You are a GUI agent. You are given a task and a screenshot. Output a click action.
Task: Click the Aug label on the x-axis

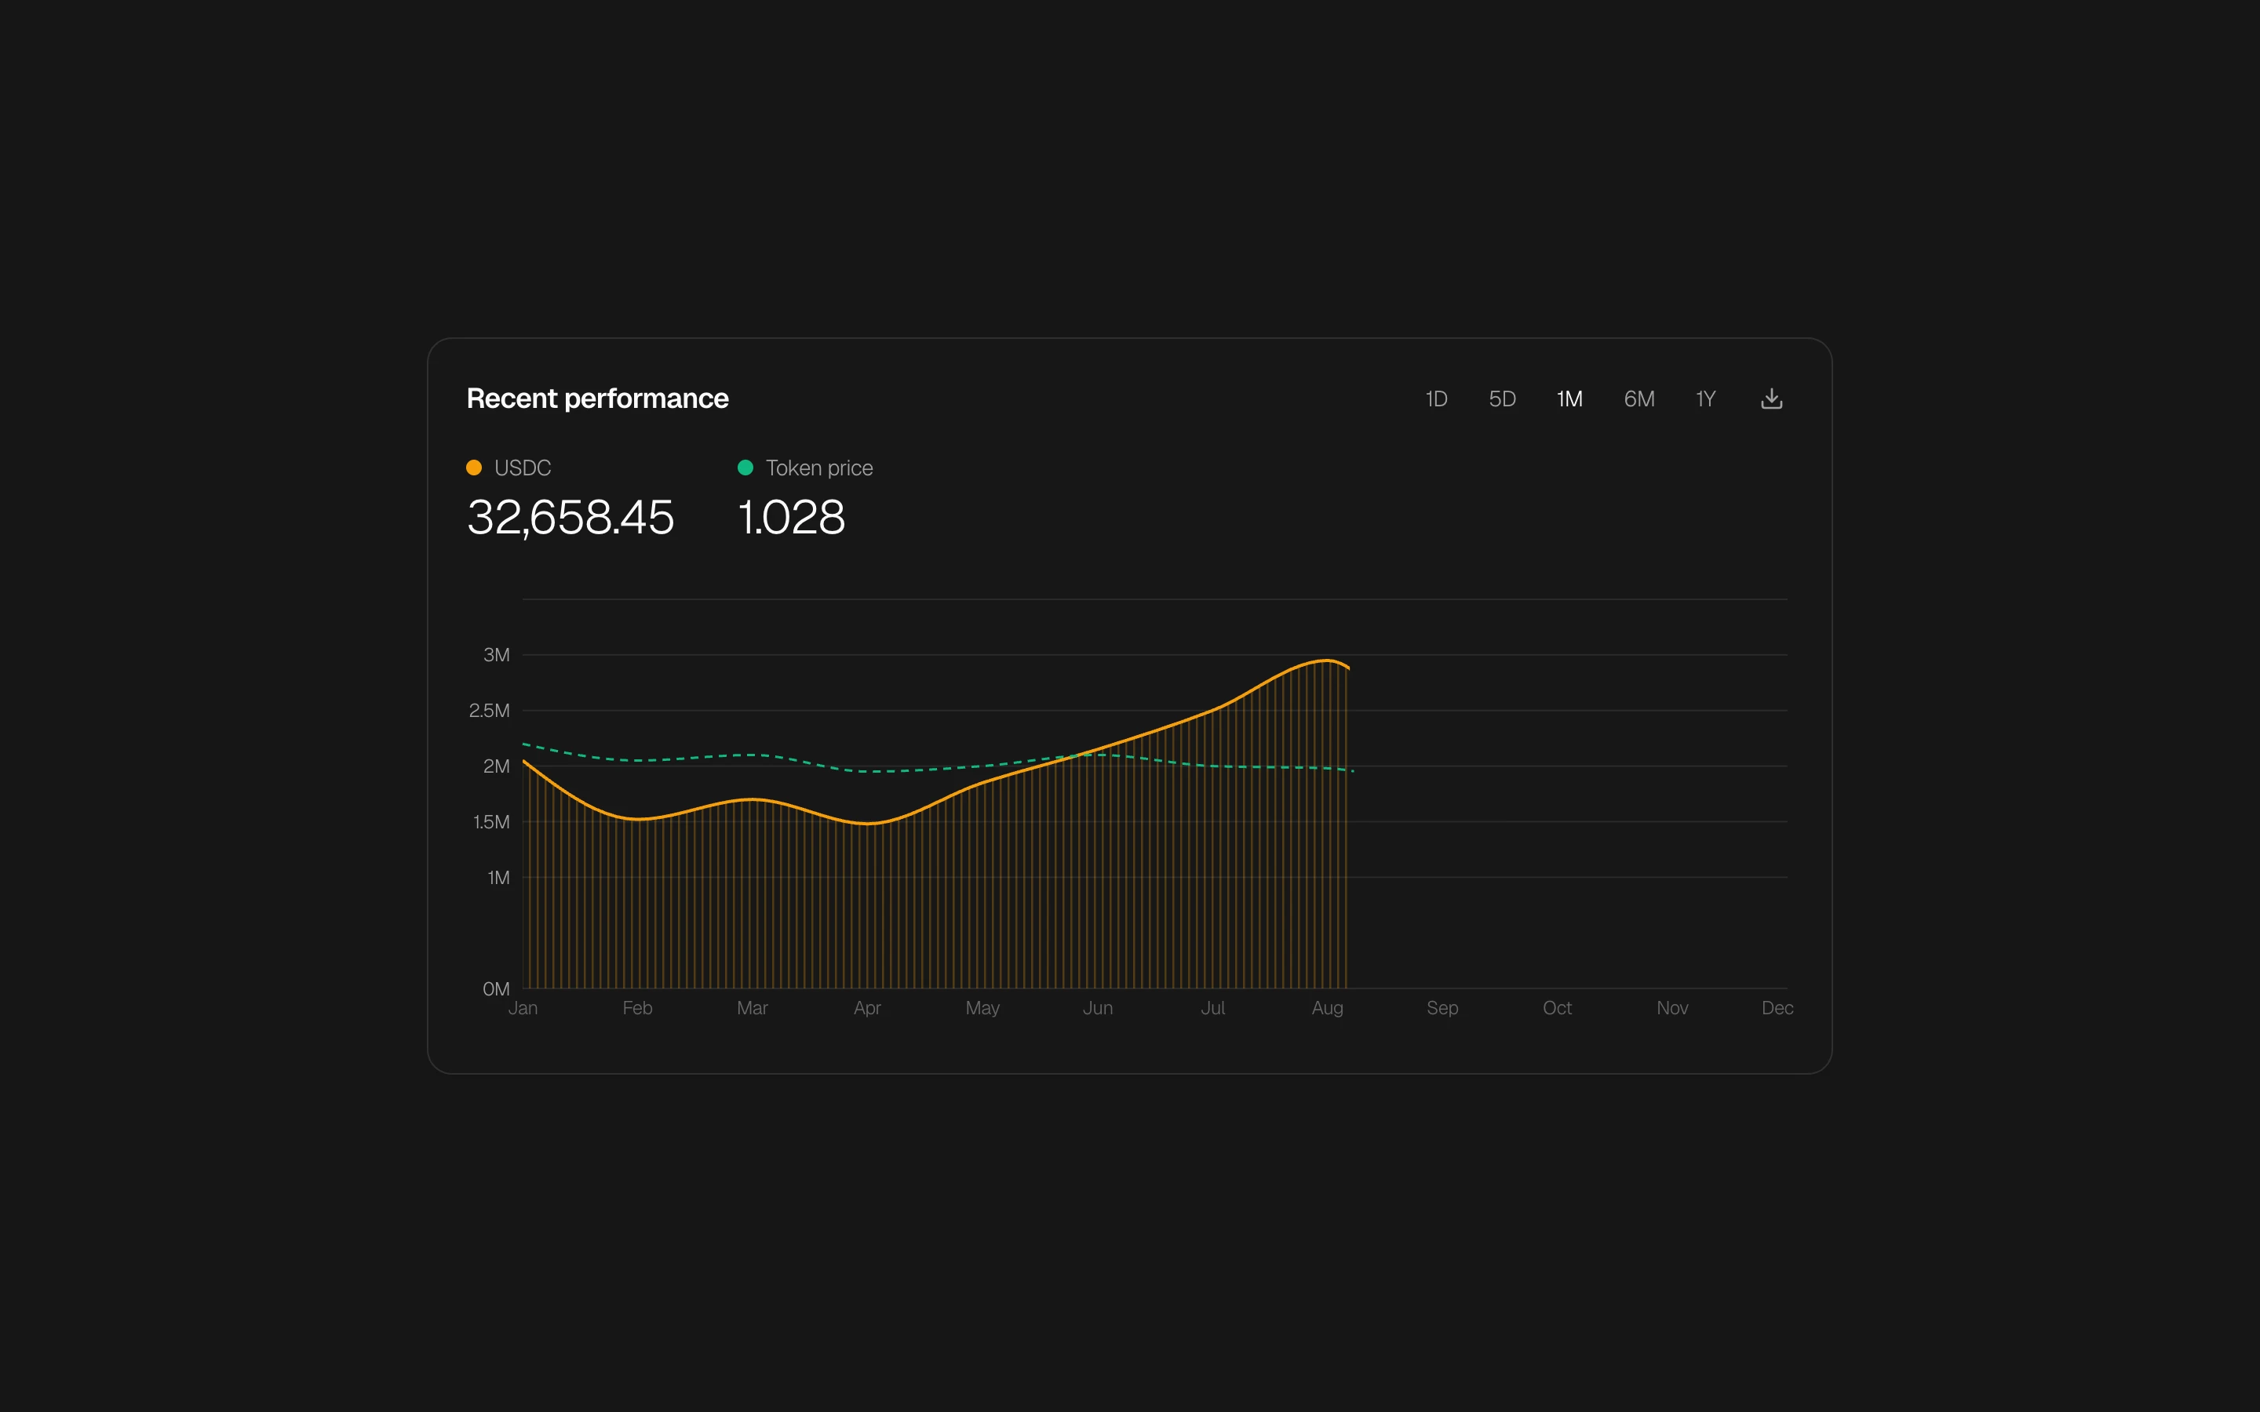[1329, 1008]
